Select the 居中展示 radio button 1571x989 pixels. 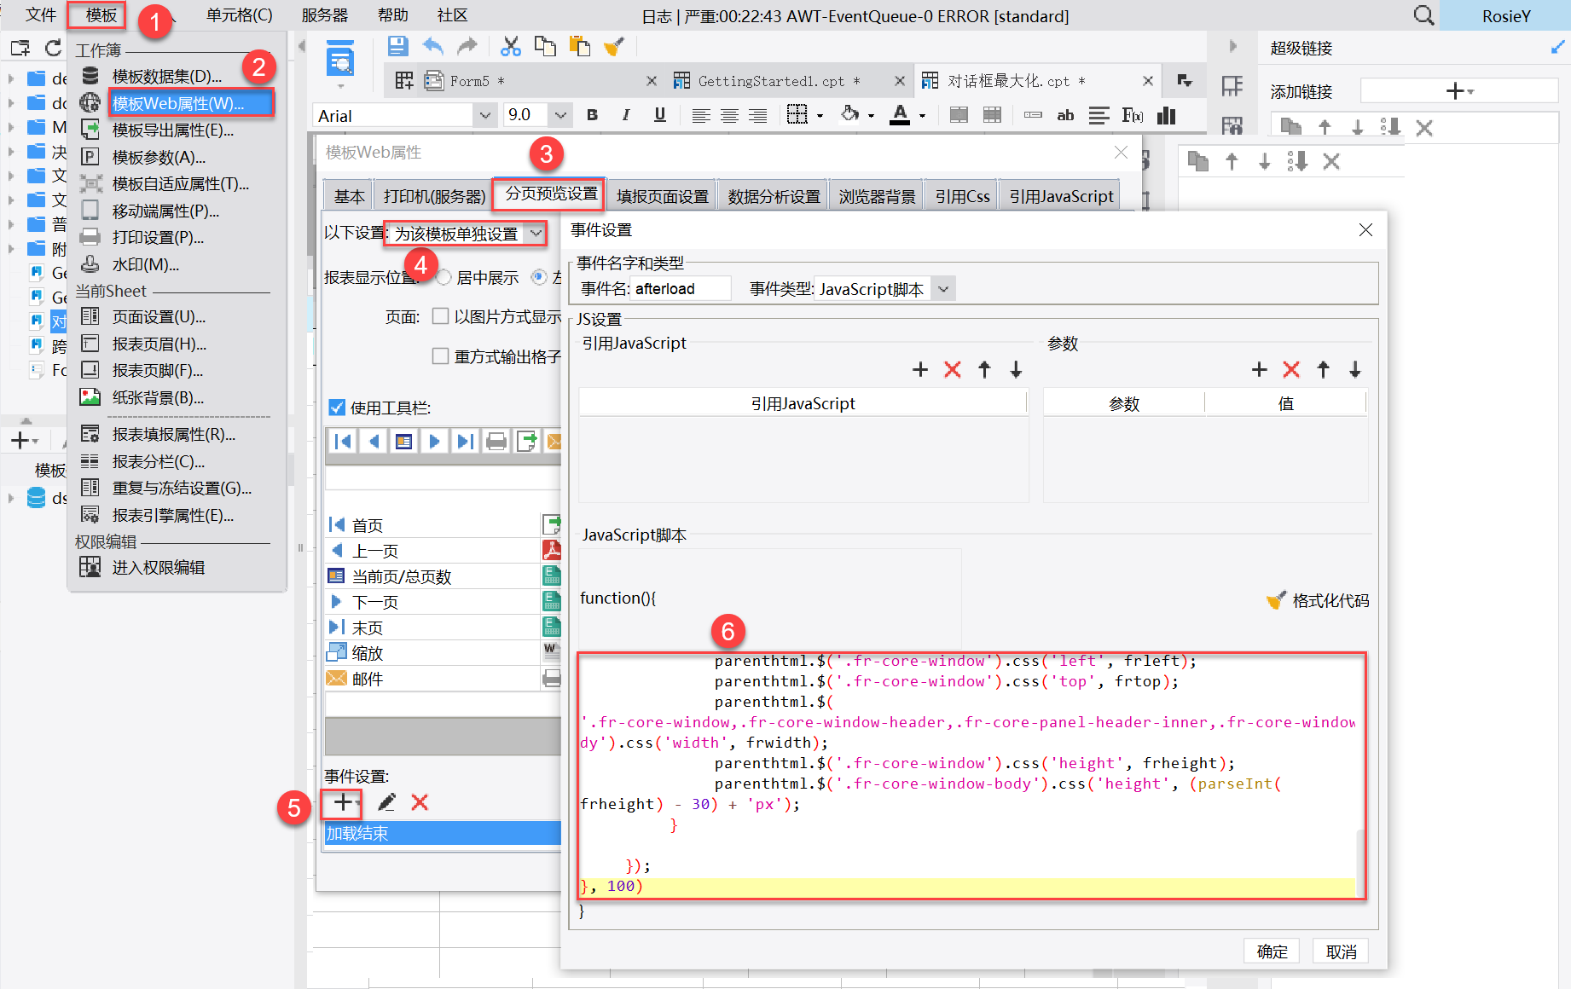coord(443,276)
